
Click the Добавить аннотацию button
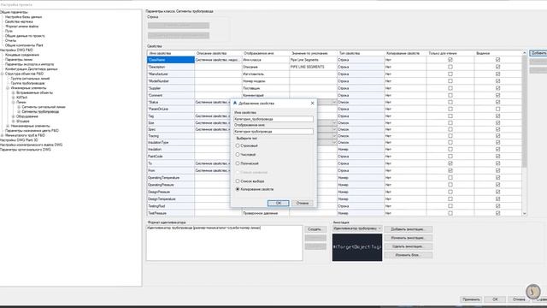(409, 229)
